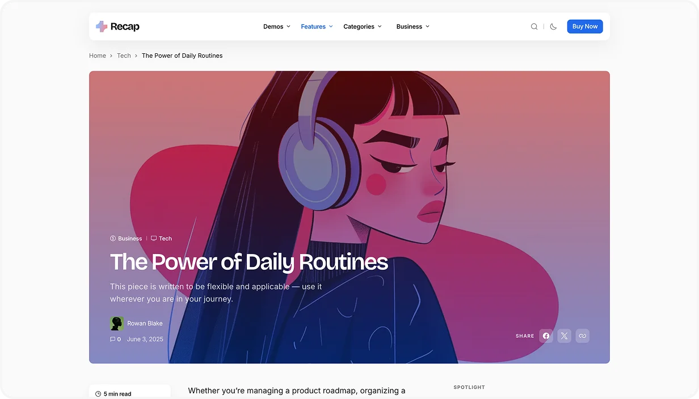Open the Tech breadcrumb link

[124, 56]
